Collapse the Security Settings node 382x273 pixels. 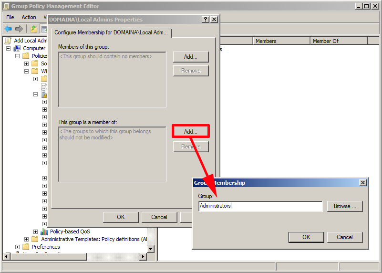pyautogui.click(x=36, y=94)
